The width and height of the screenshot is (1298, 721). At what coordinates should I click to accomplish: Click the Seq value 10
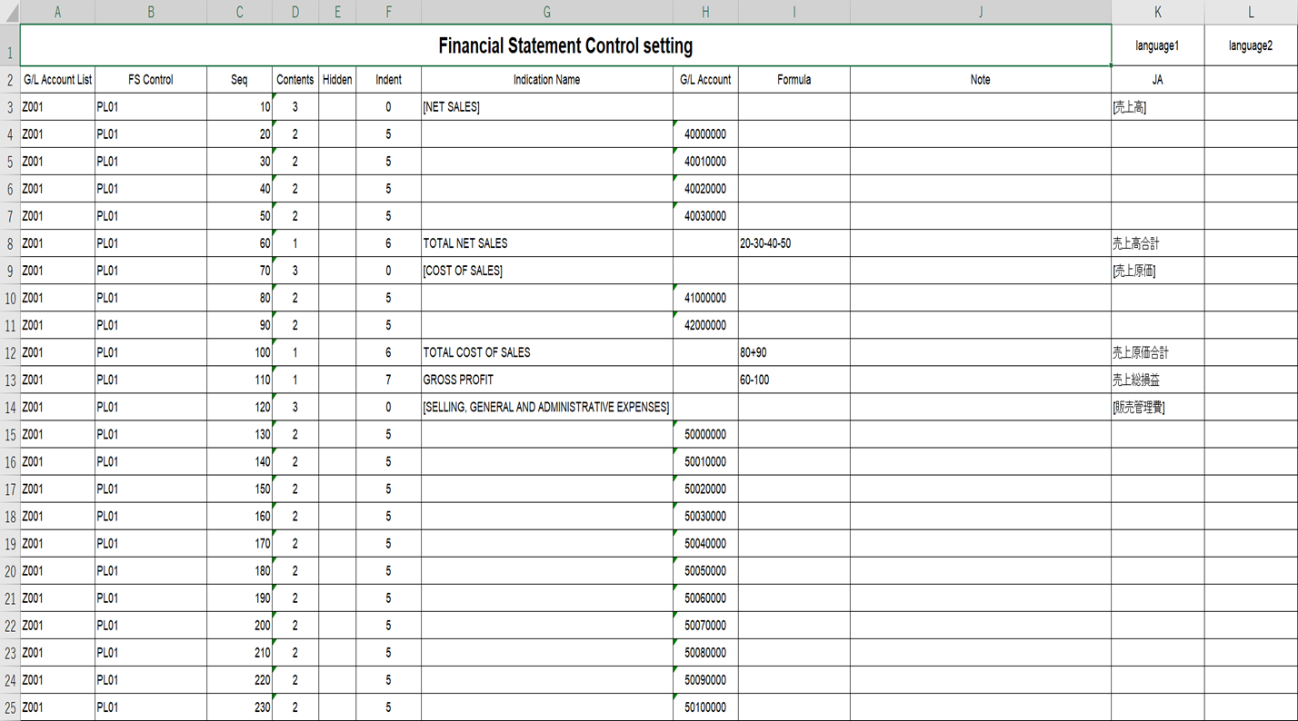[x=239, y=107]
